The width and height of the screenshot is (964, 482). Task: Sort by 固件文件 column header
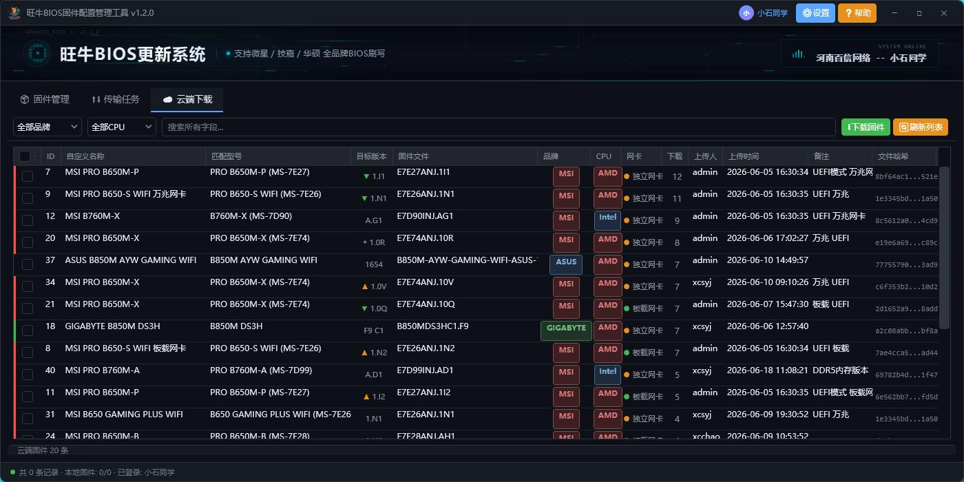(465, 156)
